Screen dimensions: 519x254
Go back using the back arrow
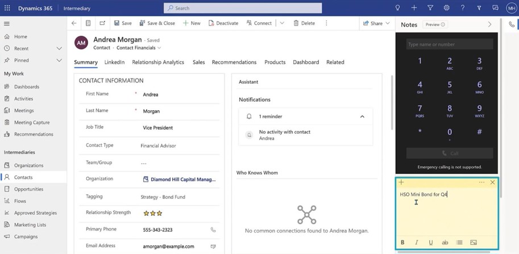point(74,23)
